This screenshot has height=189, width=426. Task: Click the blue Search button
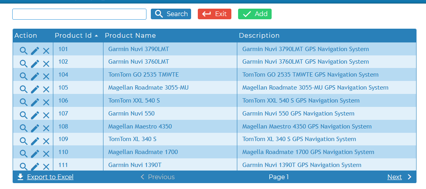pos(171,14)
